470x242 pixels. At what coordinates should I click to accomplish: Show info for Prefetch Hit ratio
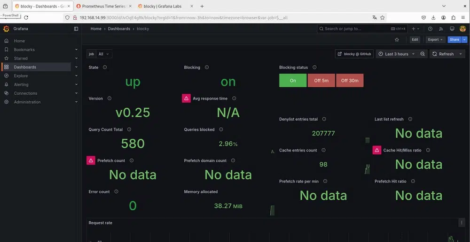[413, 181]
